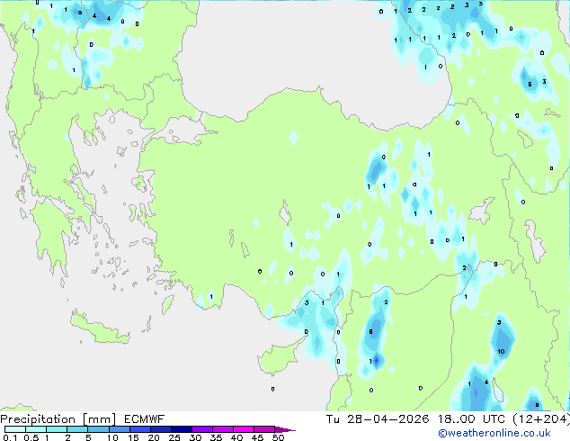Click the legend value '0.5'
The width and height of the screenshot is (570, 441).
(31, 437)
